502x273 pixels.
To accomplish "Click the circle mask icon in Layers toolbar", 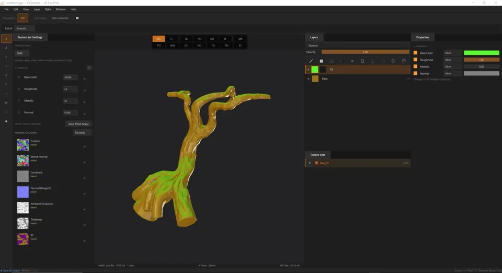I will coord(352,61).
